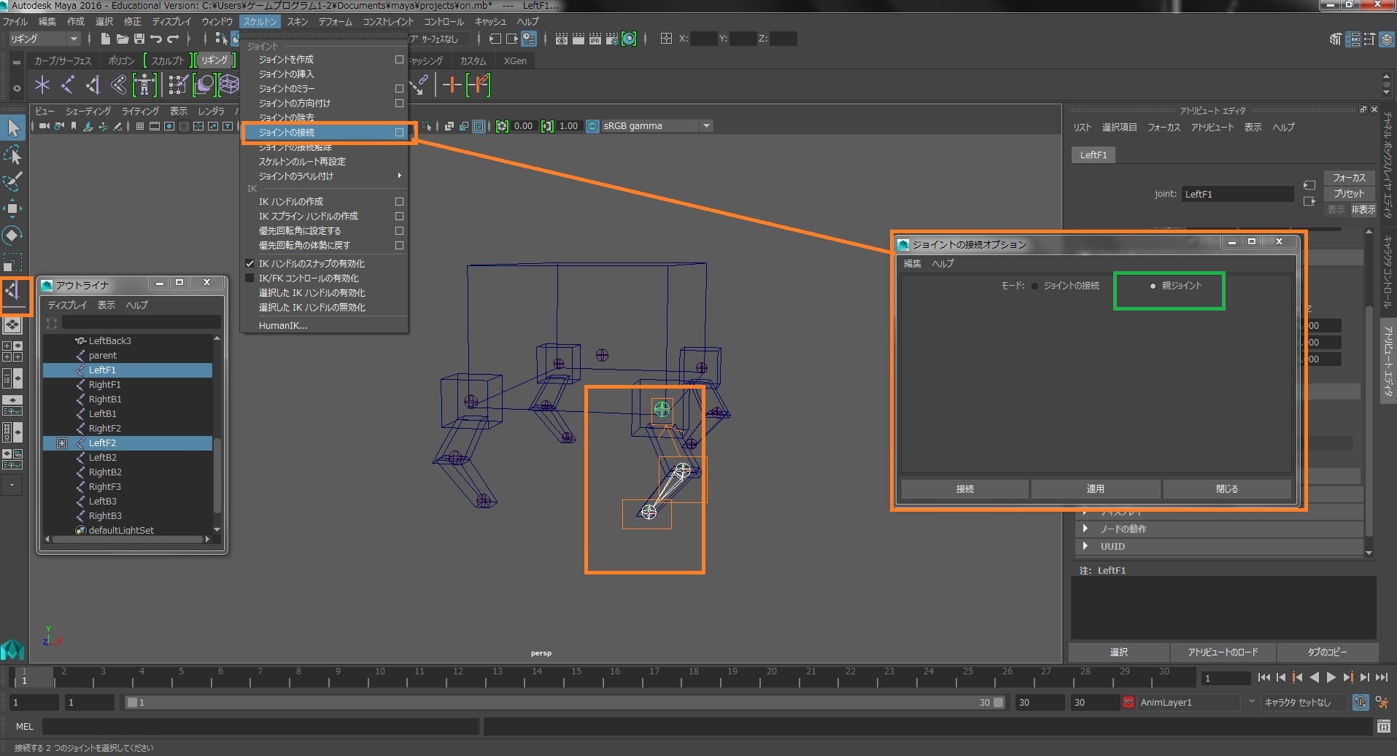Click the joint name field LeftF1
This screenshot has height=756, width=1397.
[x=1237, y=194]
